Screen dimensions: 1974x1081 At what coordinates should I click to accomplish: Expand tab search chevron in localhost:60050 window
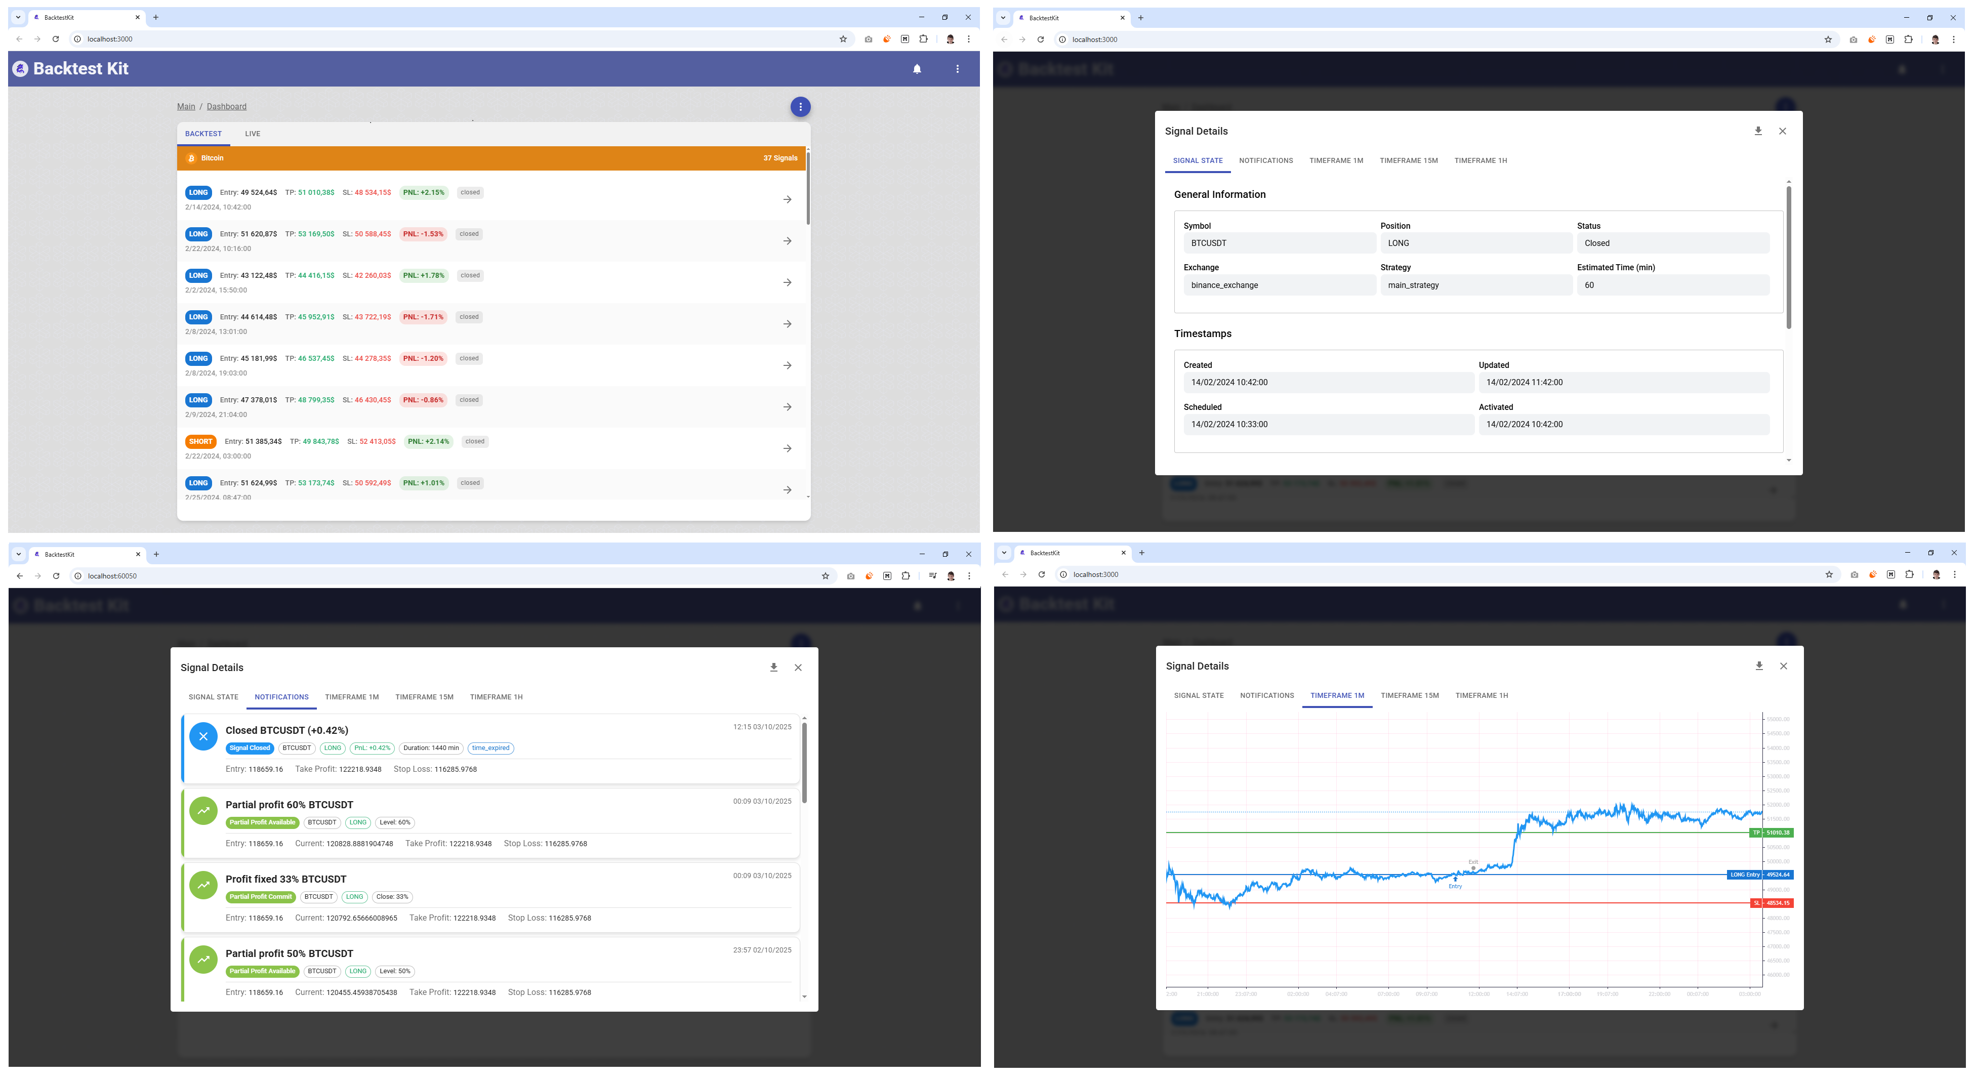point(18,554)
